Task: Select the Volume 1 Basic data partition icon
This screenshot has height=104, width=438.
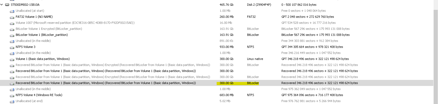Action: (x=12, y=59)
